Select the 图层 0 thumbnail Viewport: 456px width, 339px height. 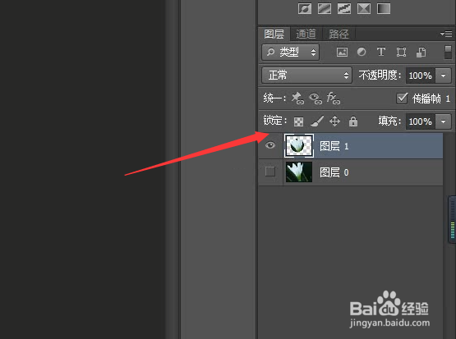[299, 172]
